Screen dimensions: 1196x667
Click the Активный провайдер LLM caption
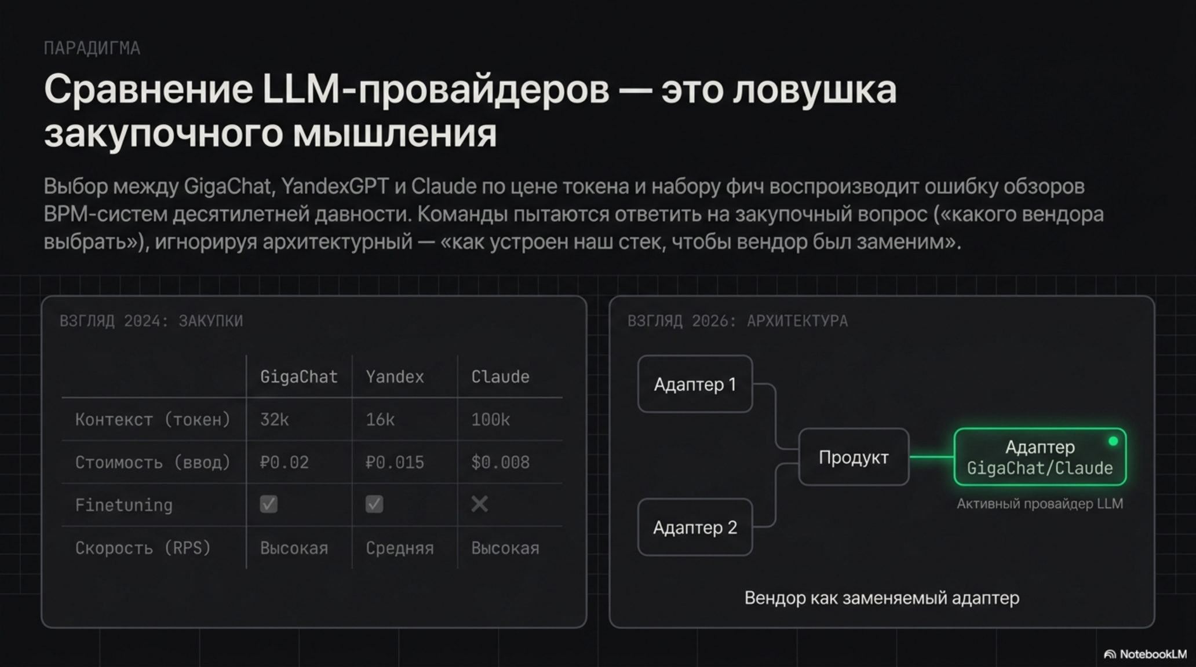point(1040,504)
